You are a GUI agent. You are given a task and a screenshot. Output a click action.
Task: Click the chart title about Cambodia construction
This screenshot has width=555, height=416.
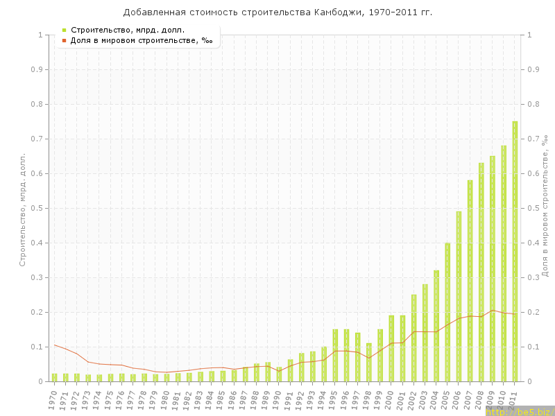click(277, 12)
